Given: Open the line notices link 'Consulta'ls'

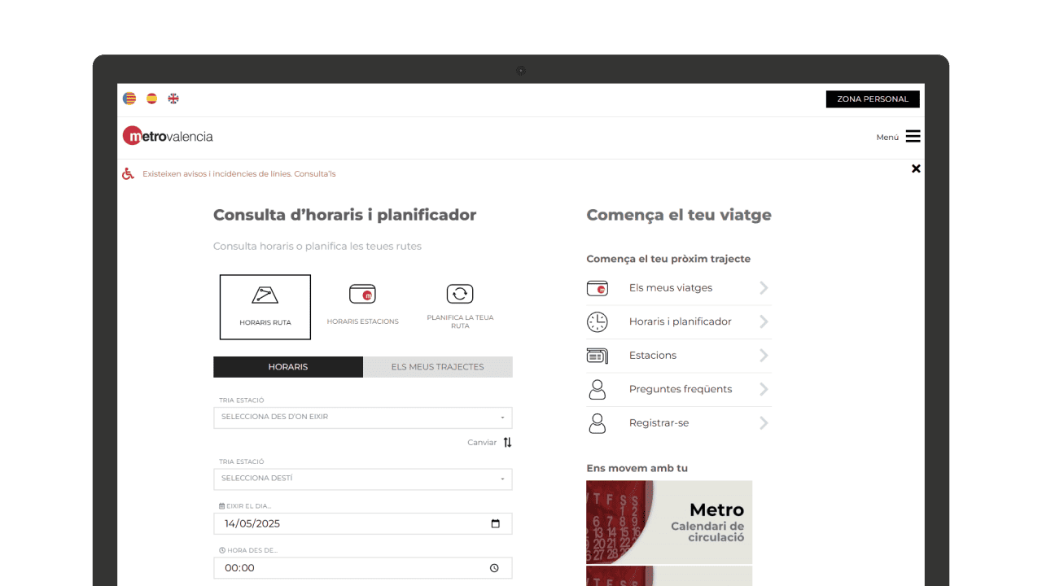Looking at the screenshot, I should tap(315, 174).
